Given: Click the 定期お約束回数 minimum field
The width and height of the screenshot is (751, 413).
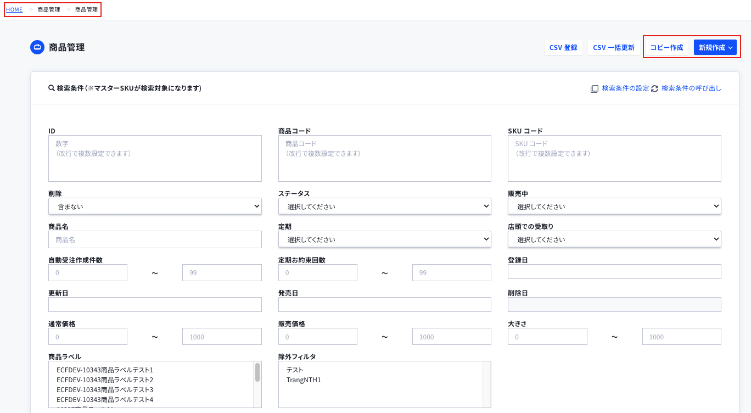Looking at the screenshot, I should [x=318, y=272].
